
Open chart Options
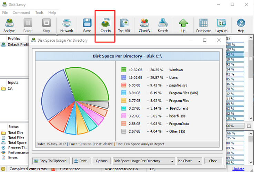102,161
